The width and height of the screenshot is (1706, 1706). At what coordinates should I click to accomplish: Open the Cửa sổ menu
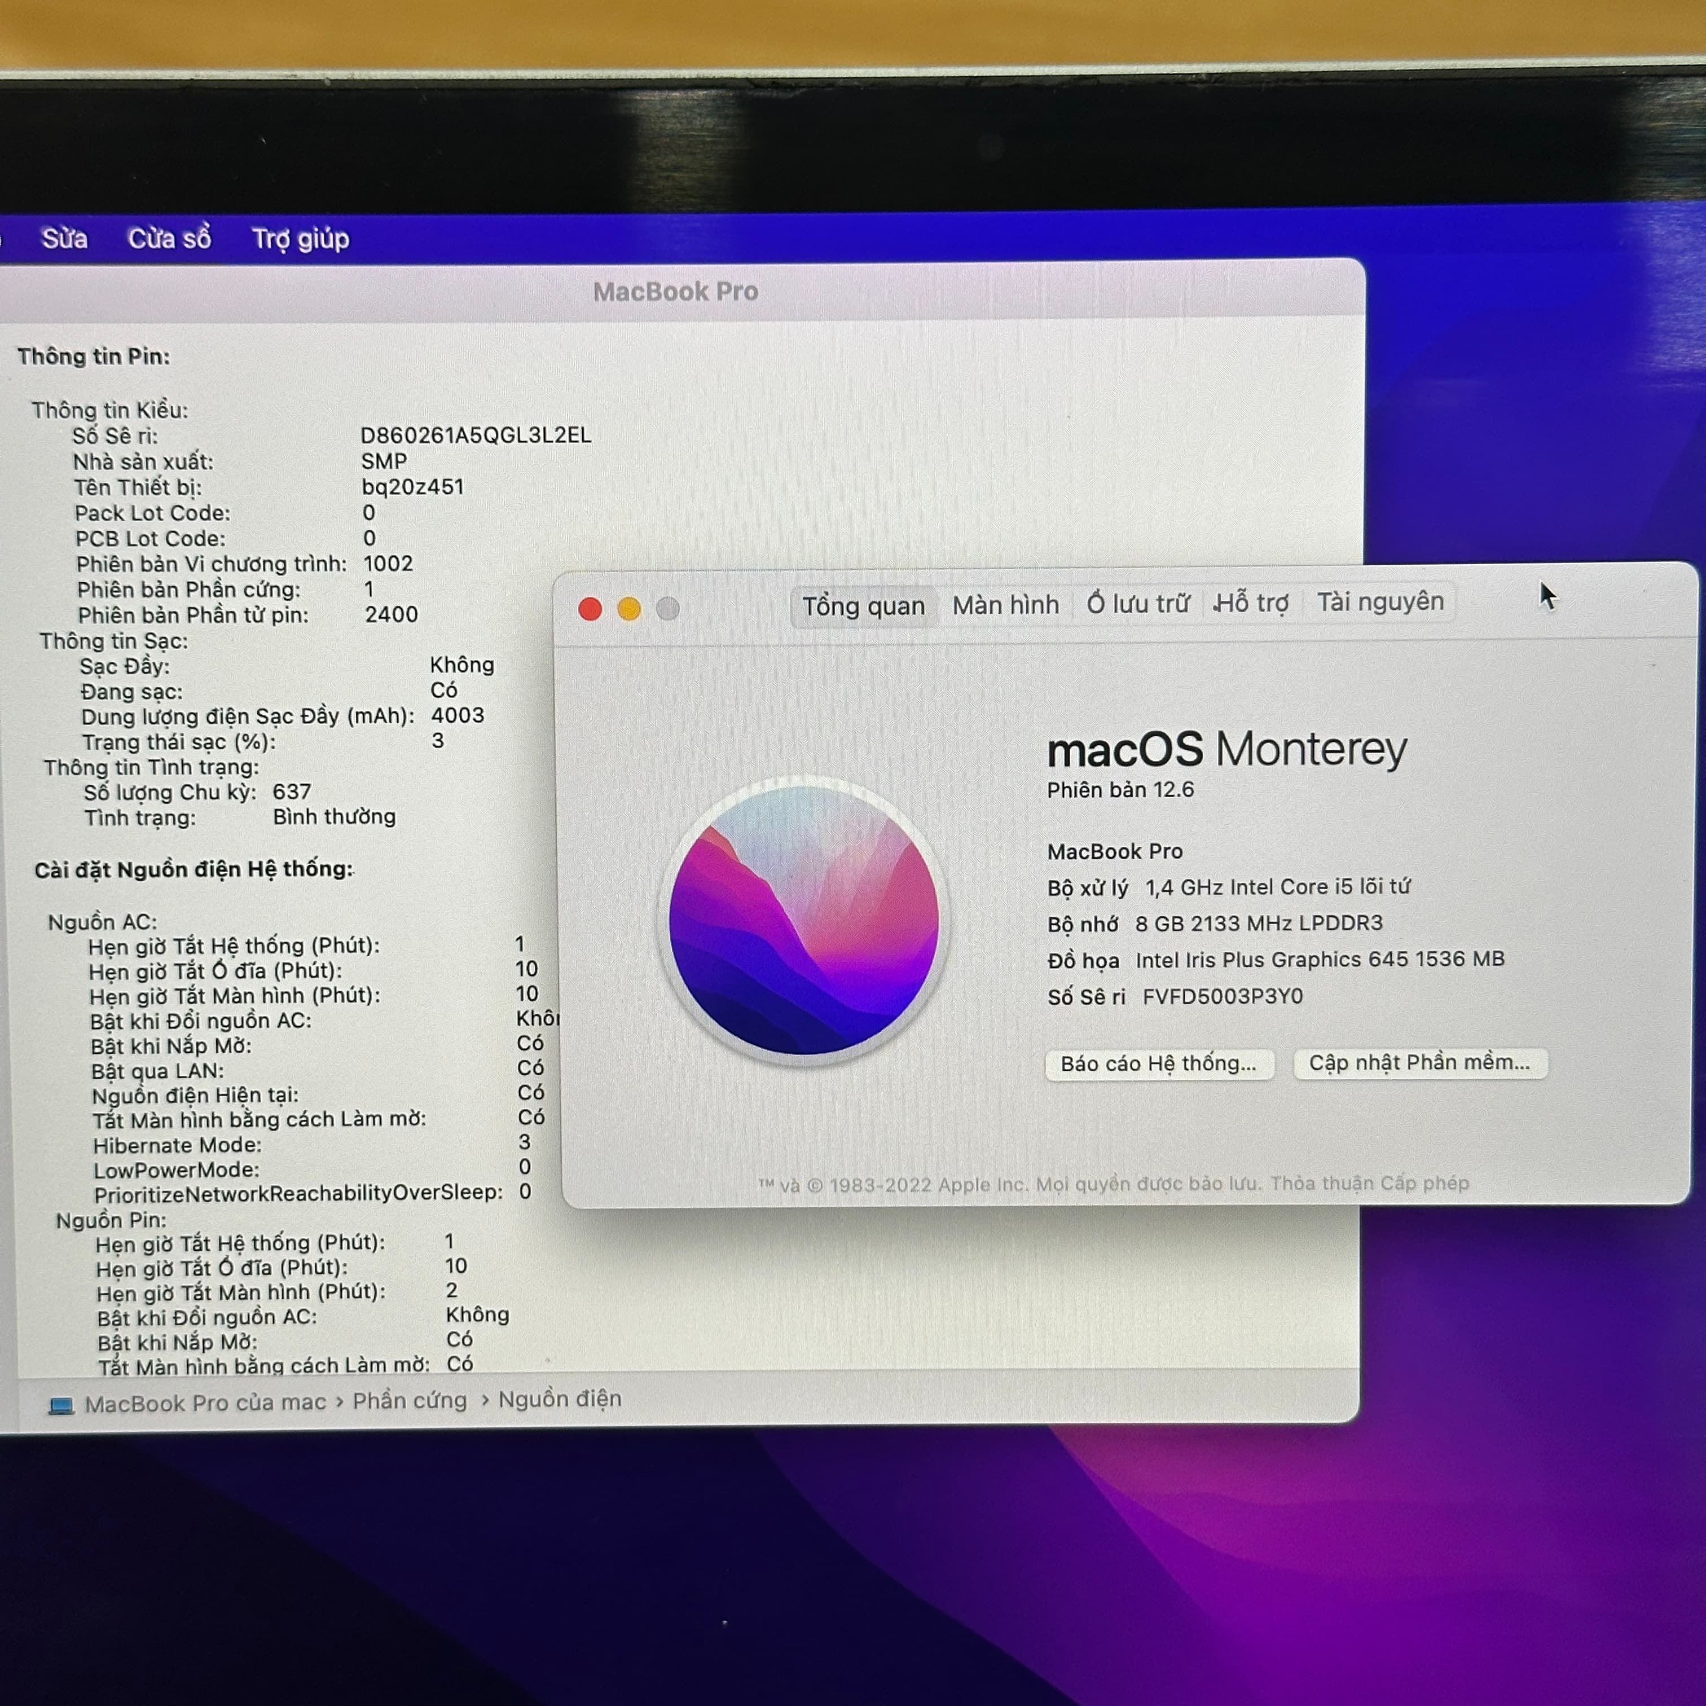[x=170, y=239]
